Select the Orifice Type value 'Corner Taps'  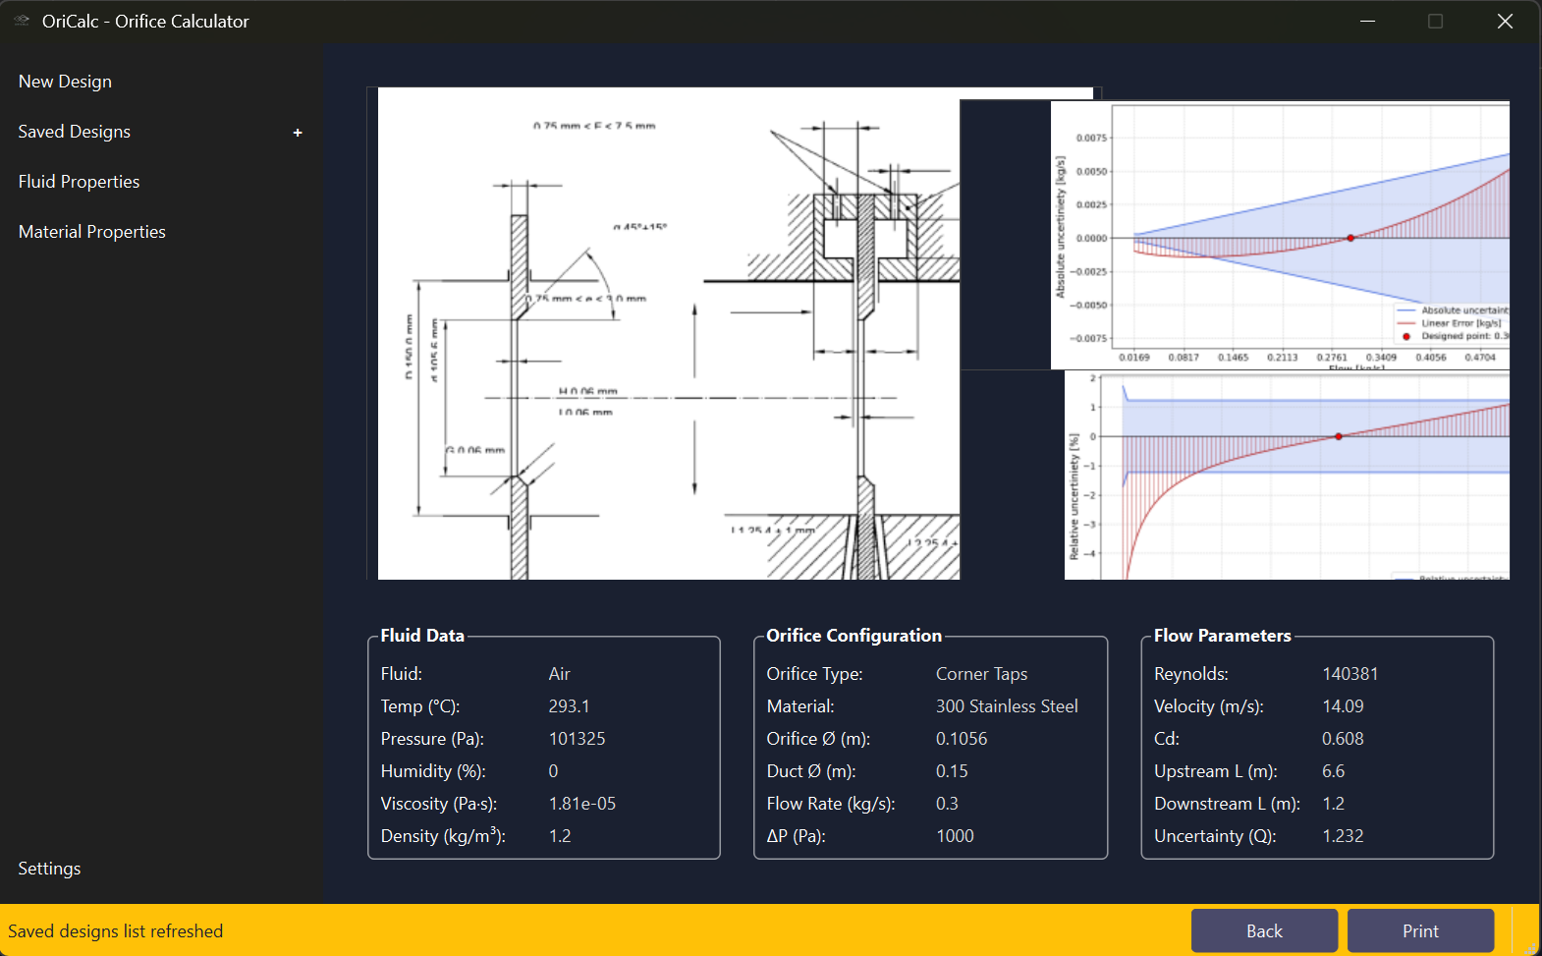(981, 674)
